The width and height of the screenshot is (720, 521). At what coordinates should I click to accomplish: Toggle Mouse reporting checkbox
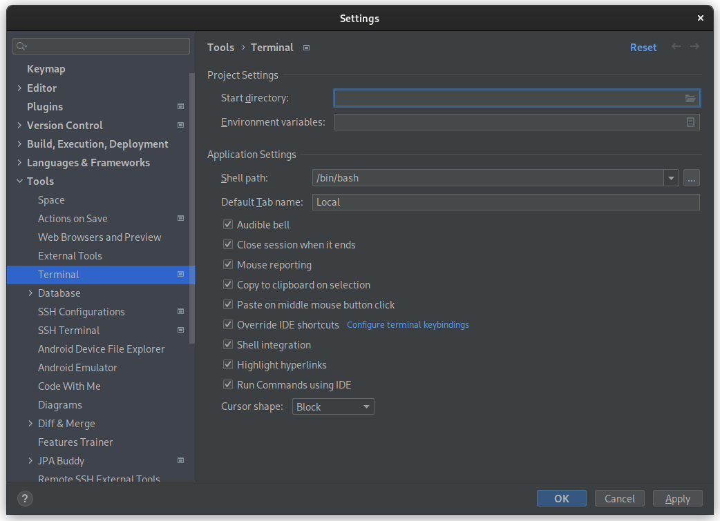pyautogui.click(x=228, y=264)
